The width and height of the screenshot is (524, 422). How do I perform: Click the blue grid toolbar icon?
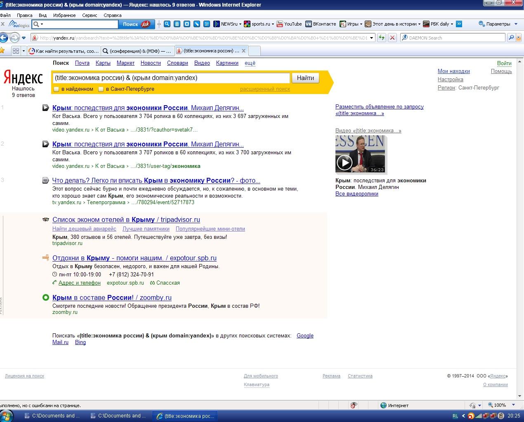click(x=207, y=24)
